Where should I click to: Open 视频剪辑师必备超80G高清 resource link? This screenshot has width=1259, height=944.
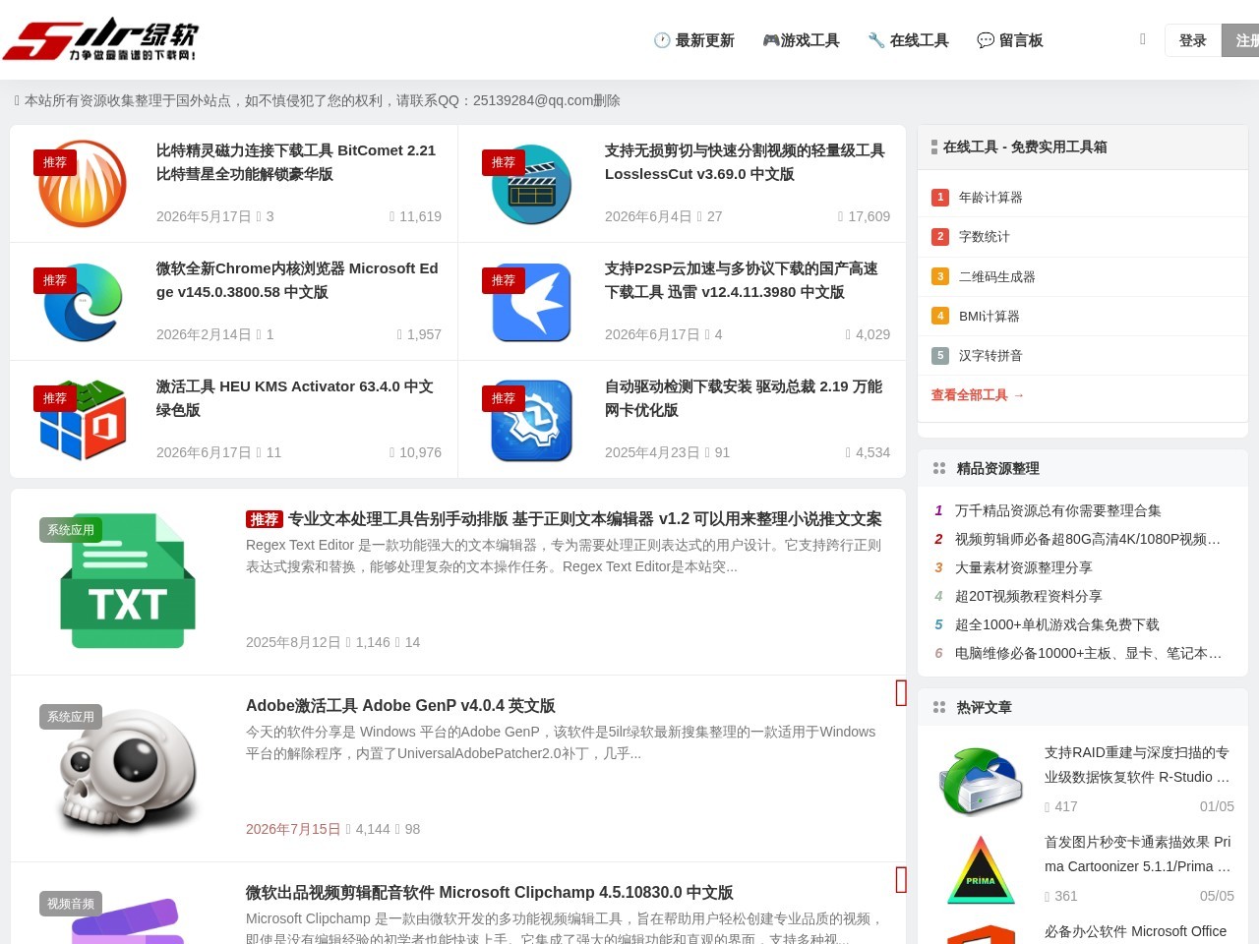click(1088, 539)
